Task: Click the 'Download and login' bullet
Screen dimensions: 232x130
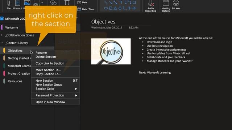Action: (x=159, y=42)
